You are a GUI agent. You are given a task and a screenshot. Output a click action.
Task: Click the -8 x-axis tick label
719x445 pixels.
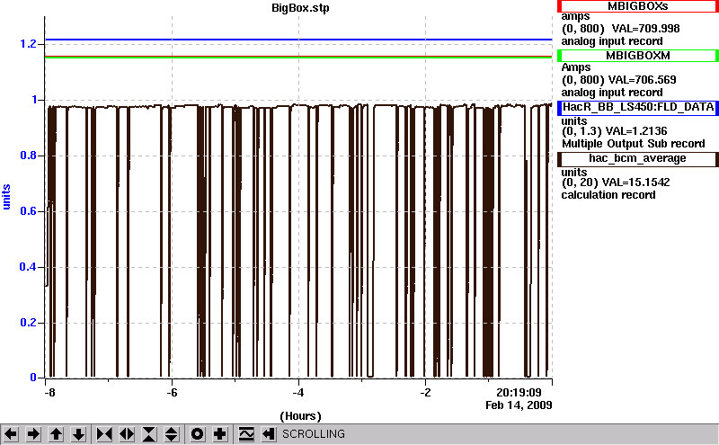[49, 393]
